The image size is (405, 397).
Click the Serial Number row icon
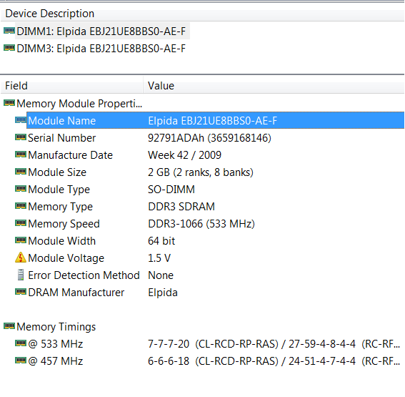click(x=21, y=137)
